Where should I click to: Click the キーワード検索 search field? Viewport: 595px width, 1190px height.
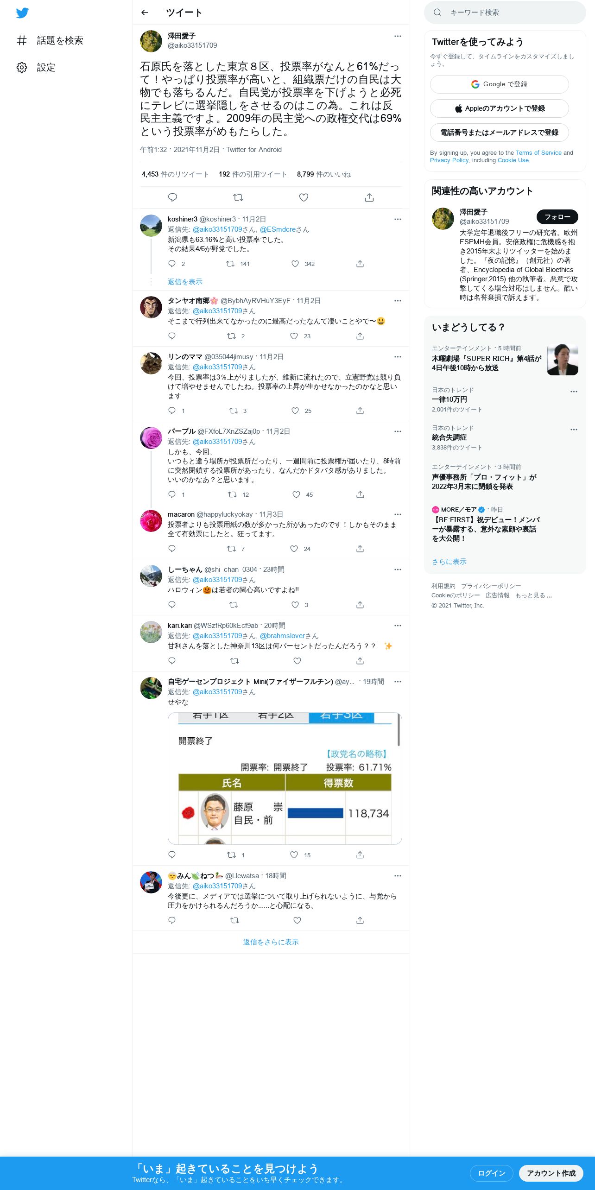(x=505, y=13)
